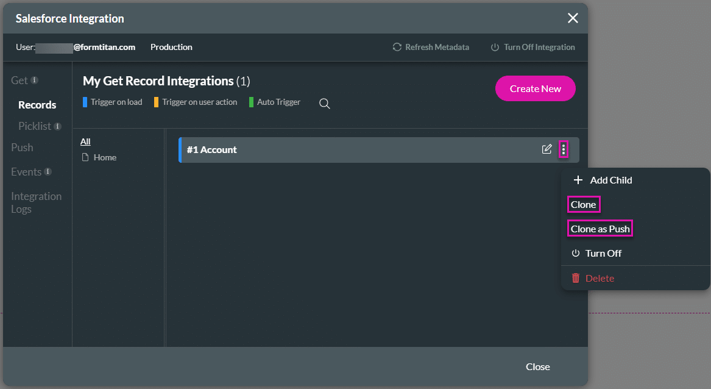The image size is (711, 389).
Task: Choose Clone from the context menu
Action: pyautogui.click(x=583, y=204)
